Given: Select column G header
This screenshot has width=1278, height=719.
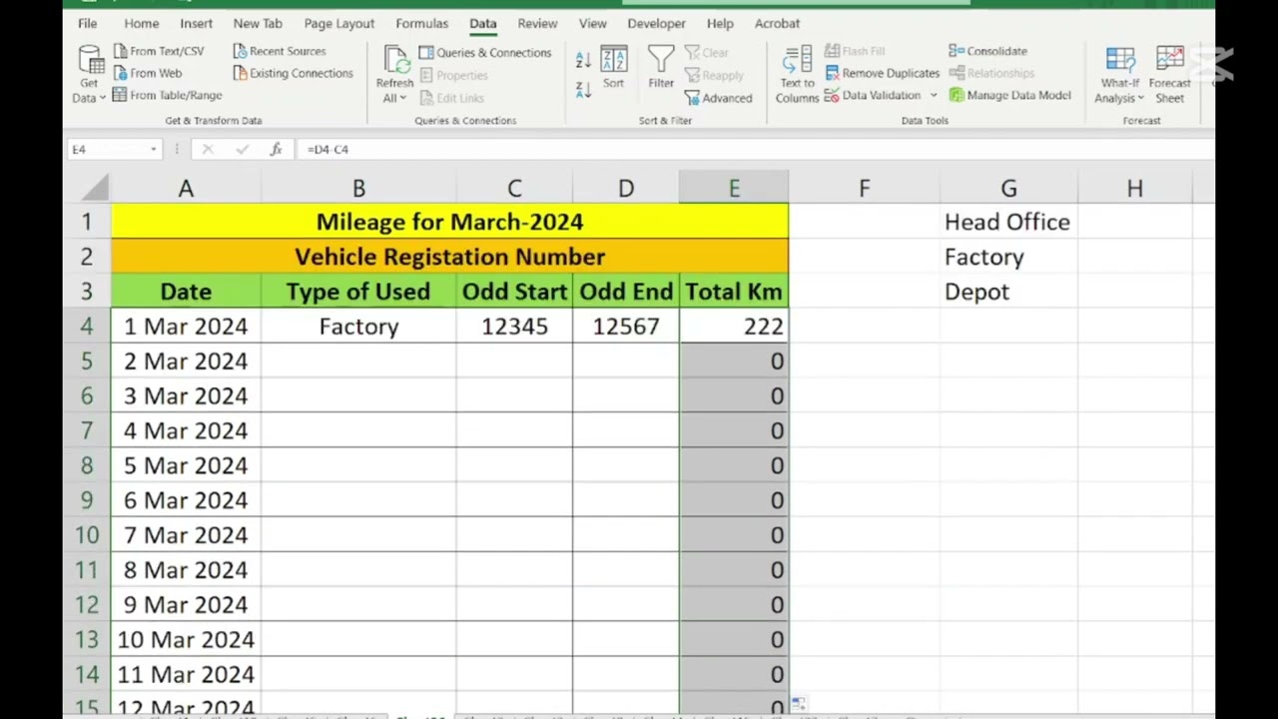Looking at the screenshot, I should coord(1008,189).
